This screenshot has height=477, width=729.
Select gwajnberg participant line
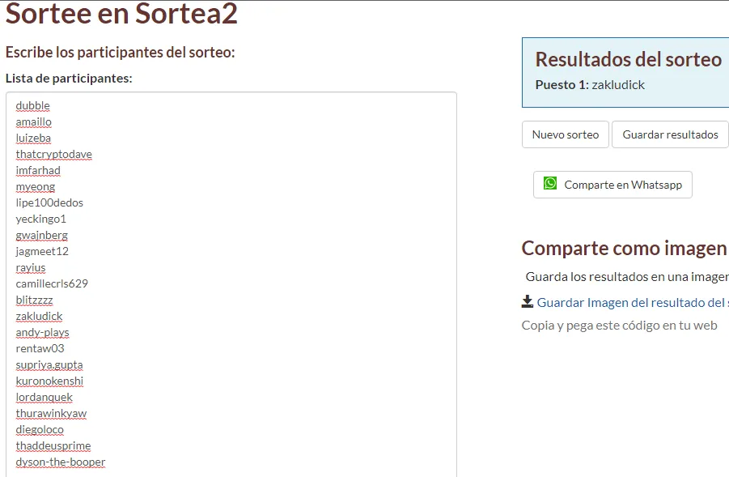[x=42, y=235]
